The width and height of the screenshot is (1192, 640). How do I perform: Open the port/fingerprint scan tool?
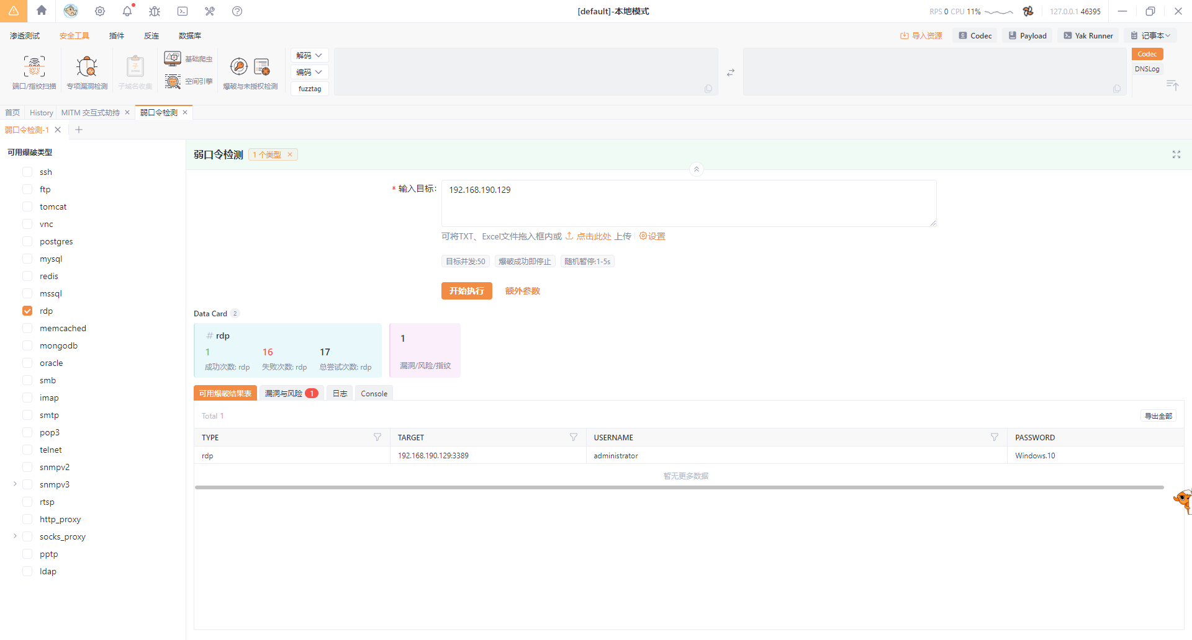tap(34, 72)
